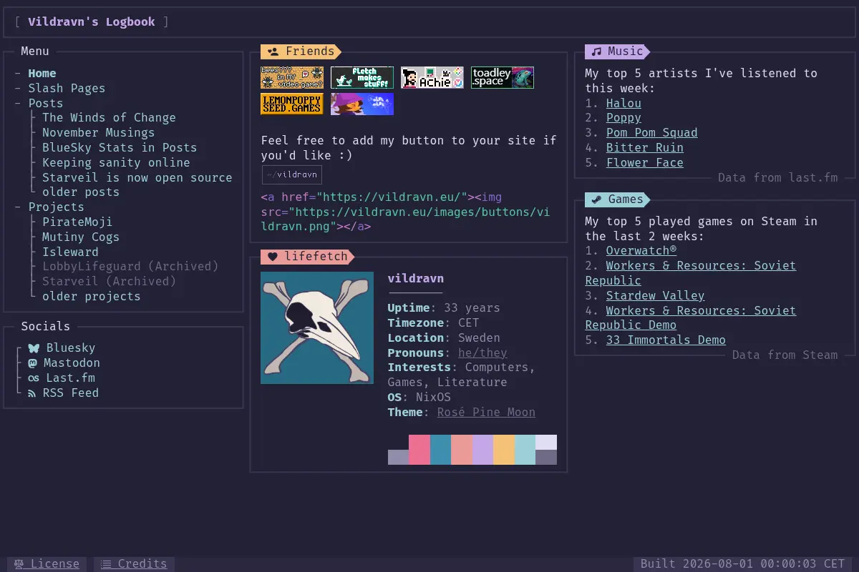Screen dimensions: 859x572
Task: Click the RSS feed icon
Action: pos(32,393)
